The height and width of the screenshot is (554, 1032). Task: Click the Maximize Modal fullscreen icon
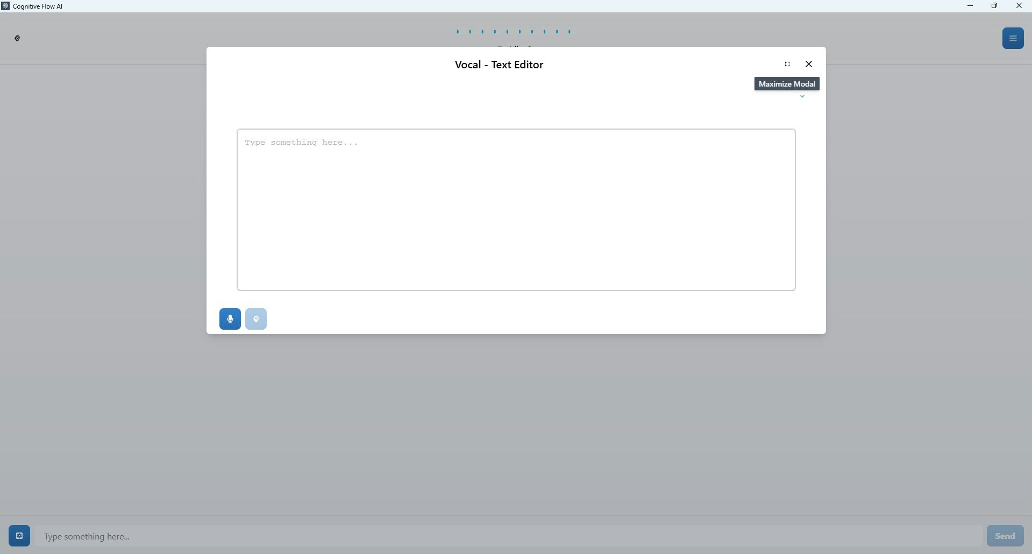point(787,63)
